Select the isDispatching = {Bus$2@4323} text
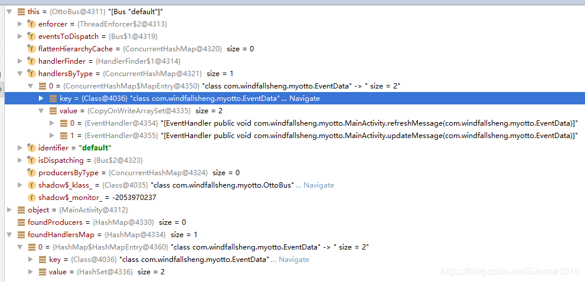The image size is (585, 282). [x=90, y=160]
